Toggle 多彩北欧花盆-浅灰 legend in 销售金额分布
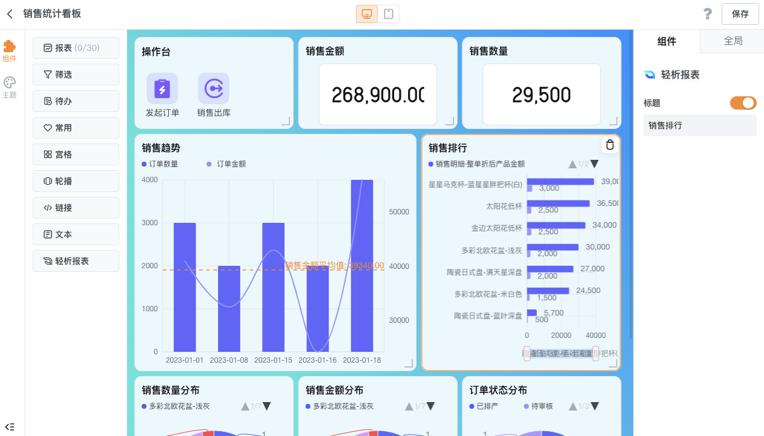 (340, 406)
